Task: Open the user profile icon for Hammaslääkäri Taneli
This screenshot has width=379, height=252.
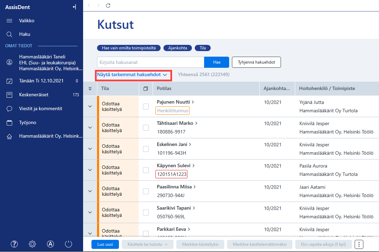Action: 9,62
